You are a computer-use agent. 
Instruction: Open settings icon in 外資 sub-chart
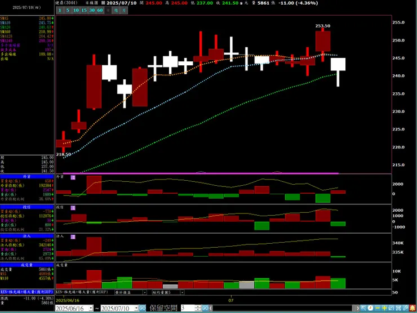(73, 177)
